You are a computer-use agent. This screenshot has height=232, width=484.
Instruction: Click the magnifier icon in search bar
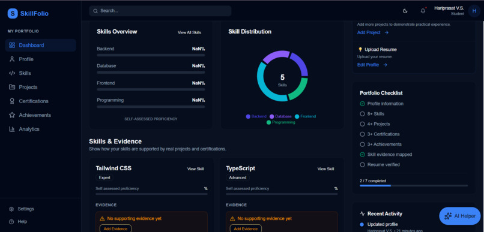click(95, 11)
